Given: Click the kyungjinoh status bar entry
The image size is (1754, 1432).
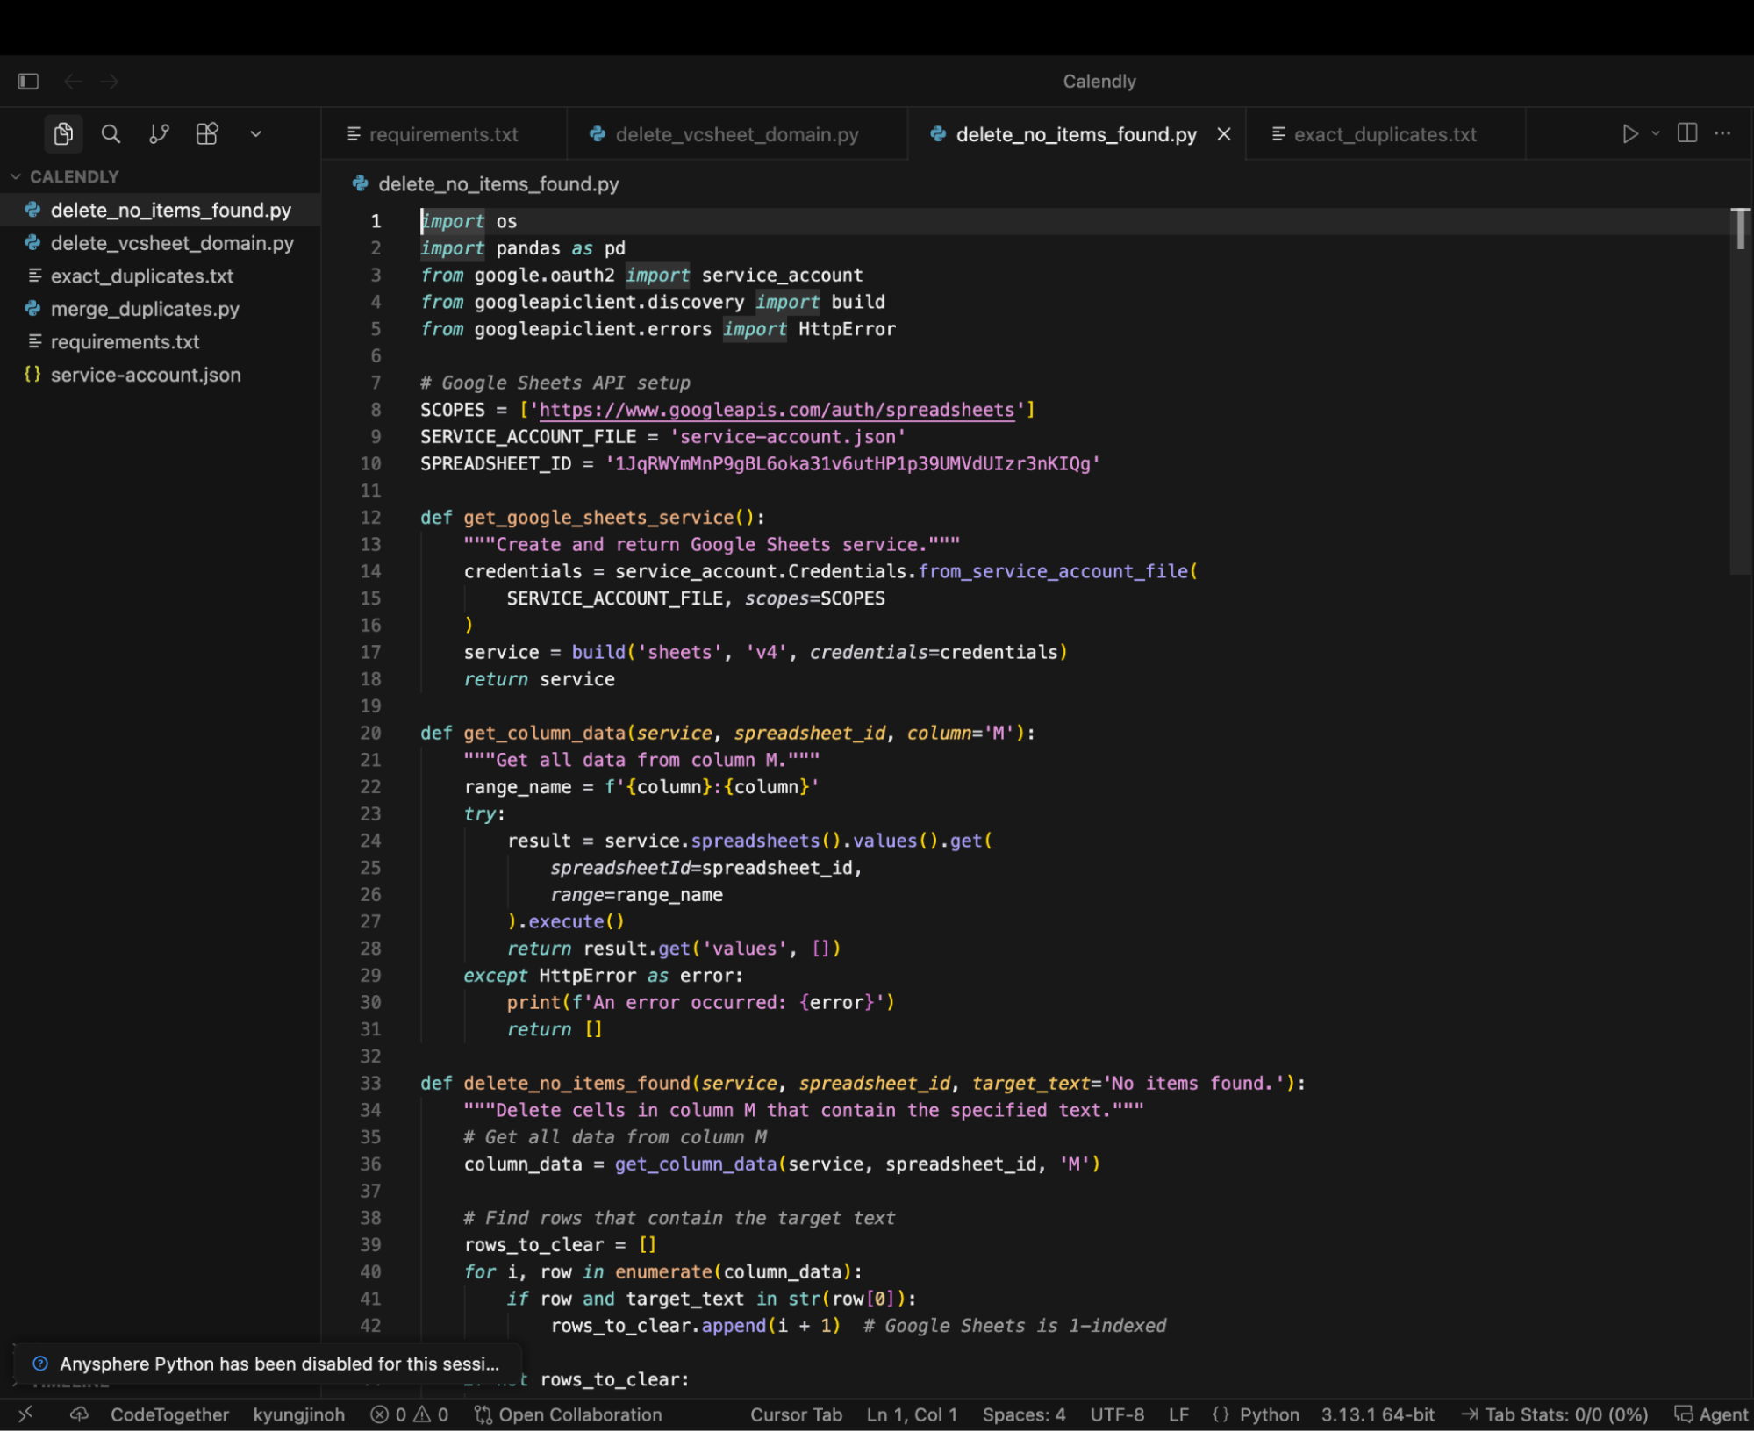Looking at the screenshot, I should pyautogui.click(x=298, y=1414).
